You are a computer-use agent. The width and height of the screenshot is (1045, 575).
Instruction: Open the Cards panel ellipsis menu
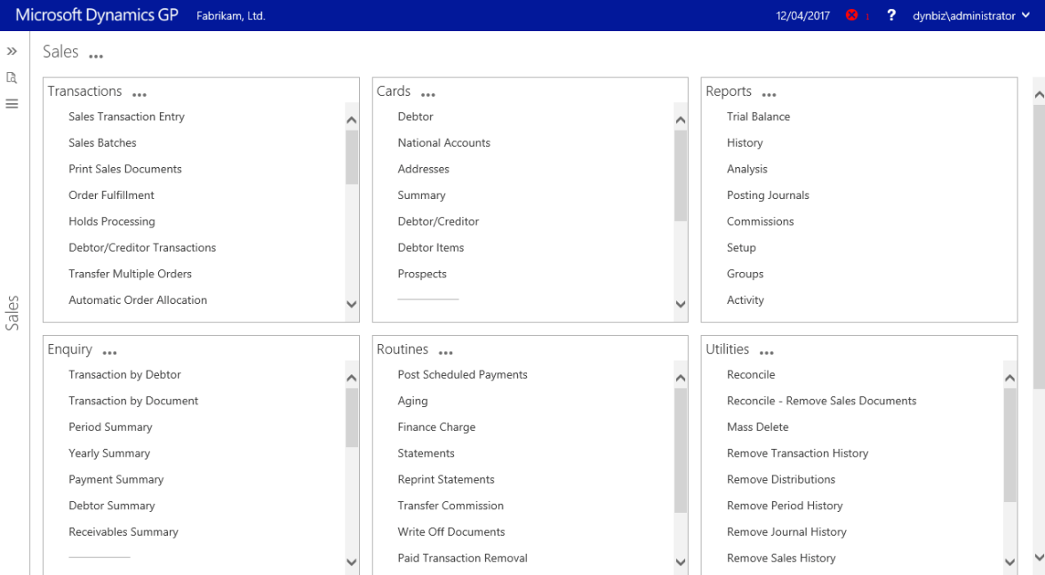pyautogui.click(x=428, y=94)
